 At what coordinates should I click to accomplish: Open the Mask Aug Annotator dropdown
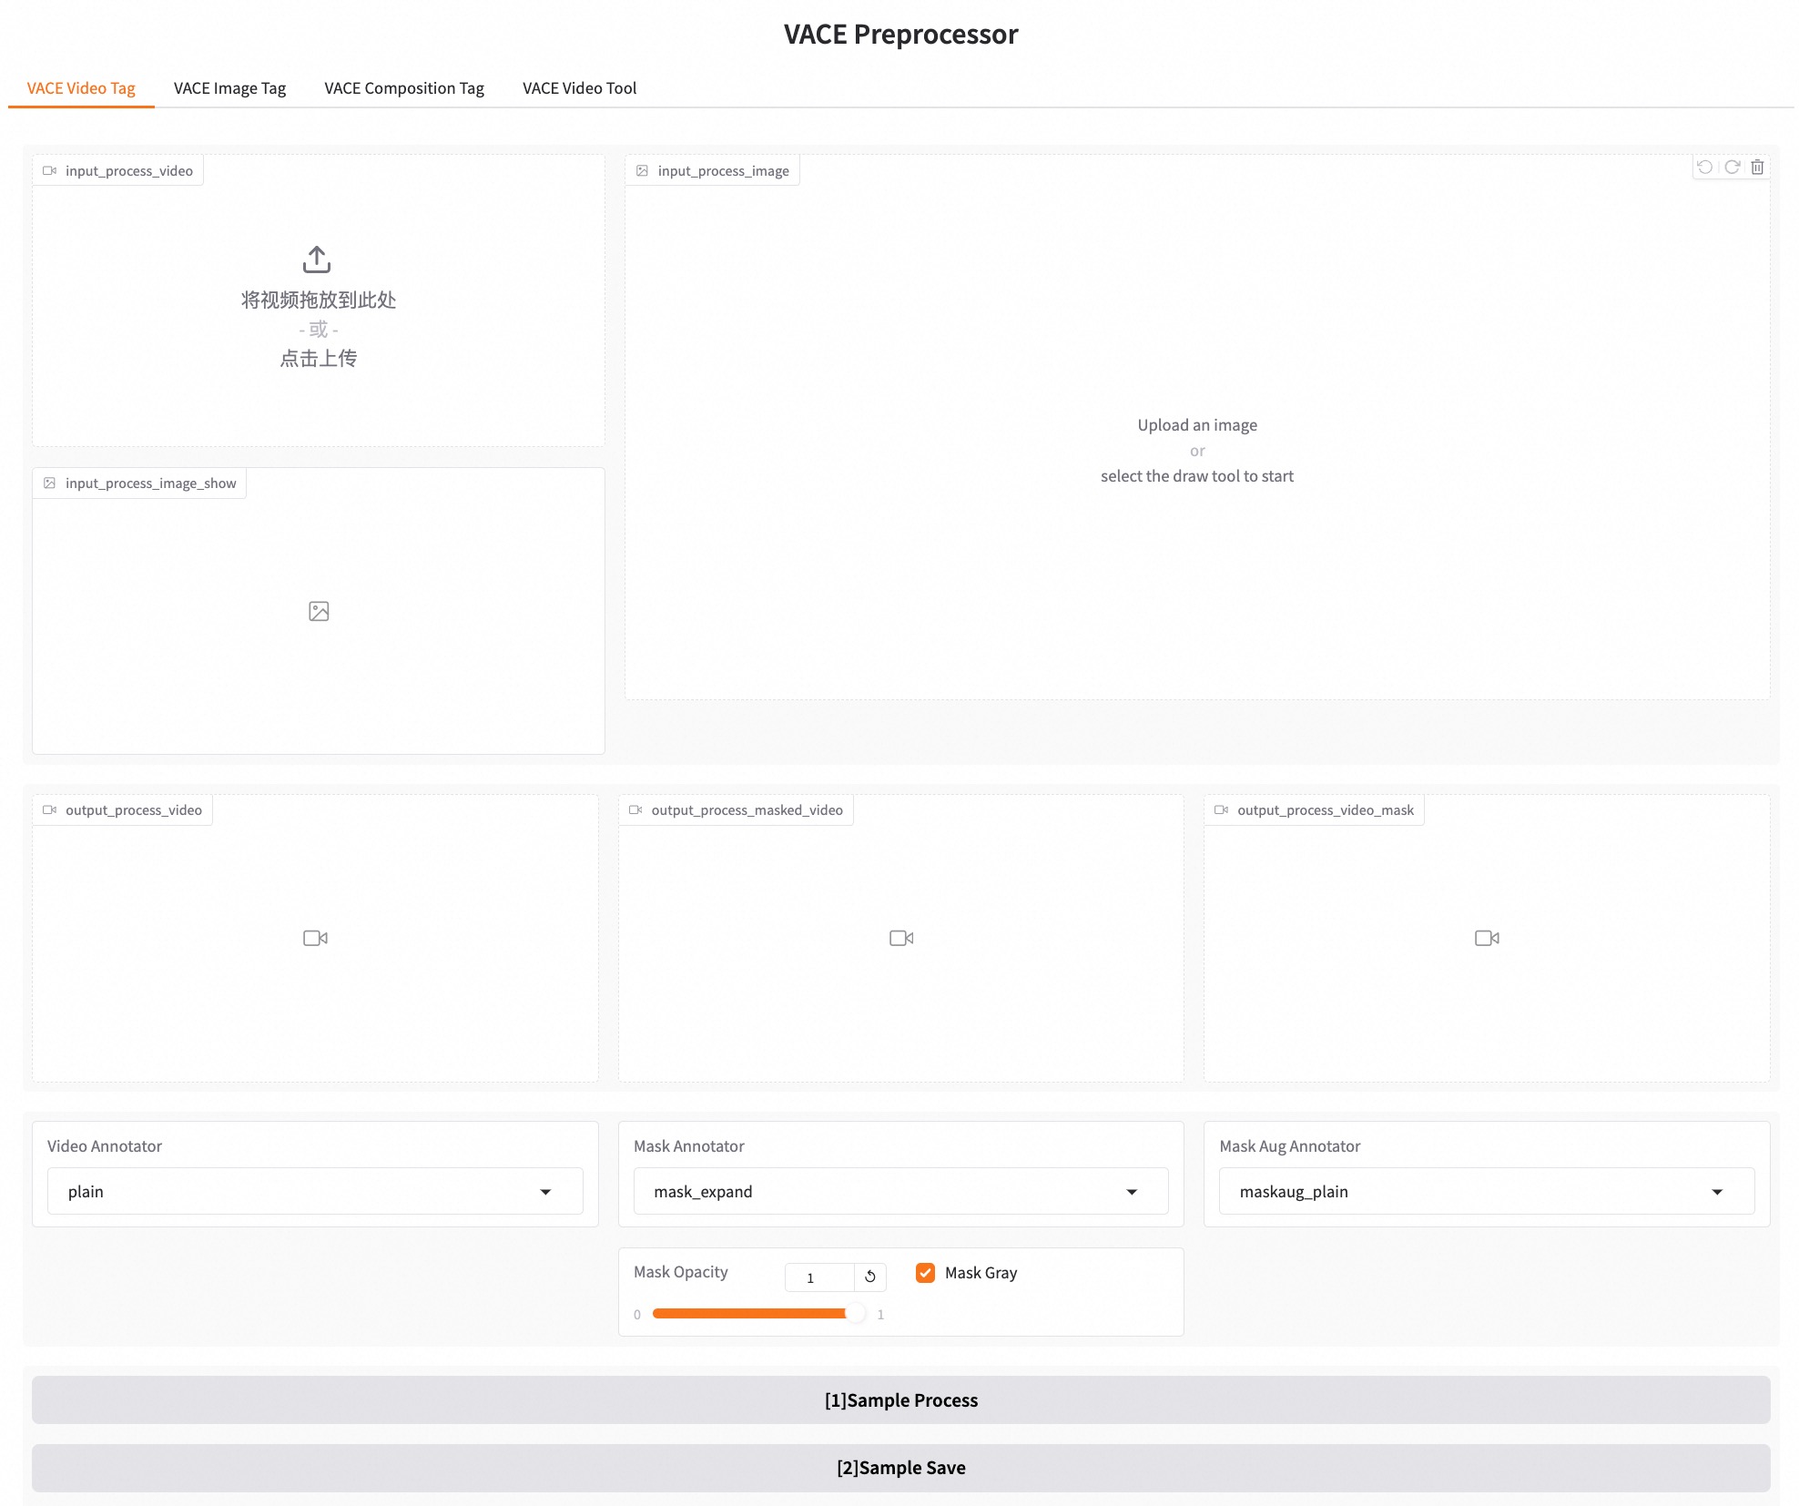[1486, 1191]
